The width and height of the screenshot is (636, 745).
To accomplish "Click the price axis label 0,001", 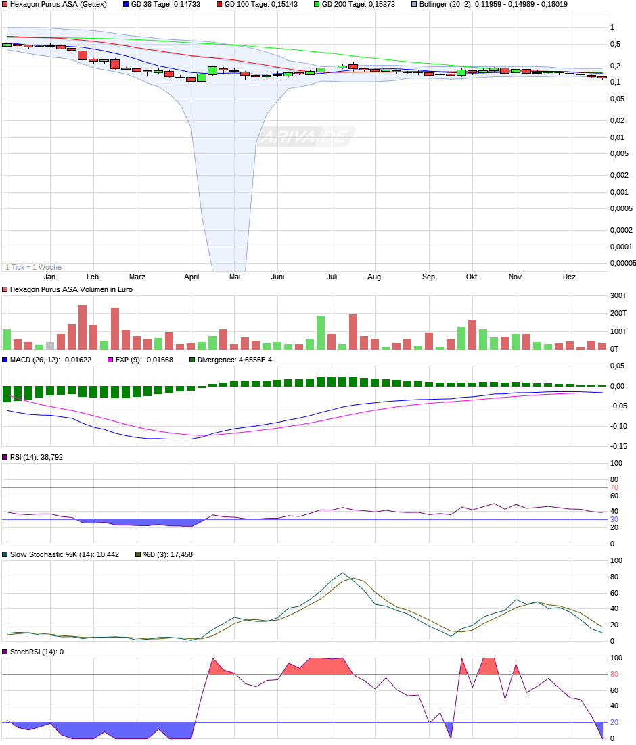I will [619, 193].
